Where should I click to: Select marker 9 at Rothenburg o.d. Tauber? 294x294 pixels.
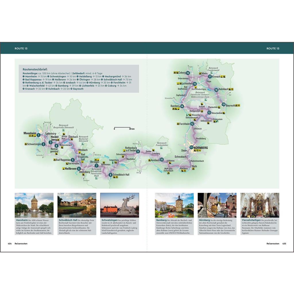click(x=138, y=151)
